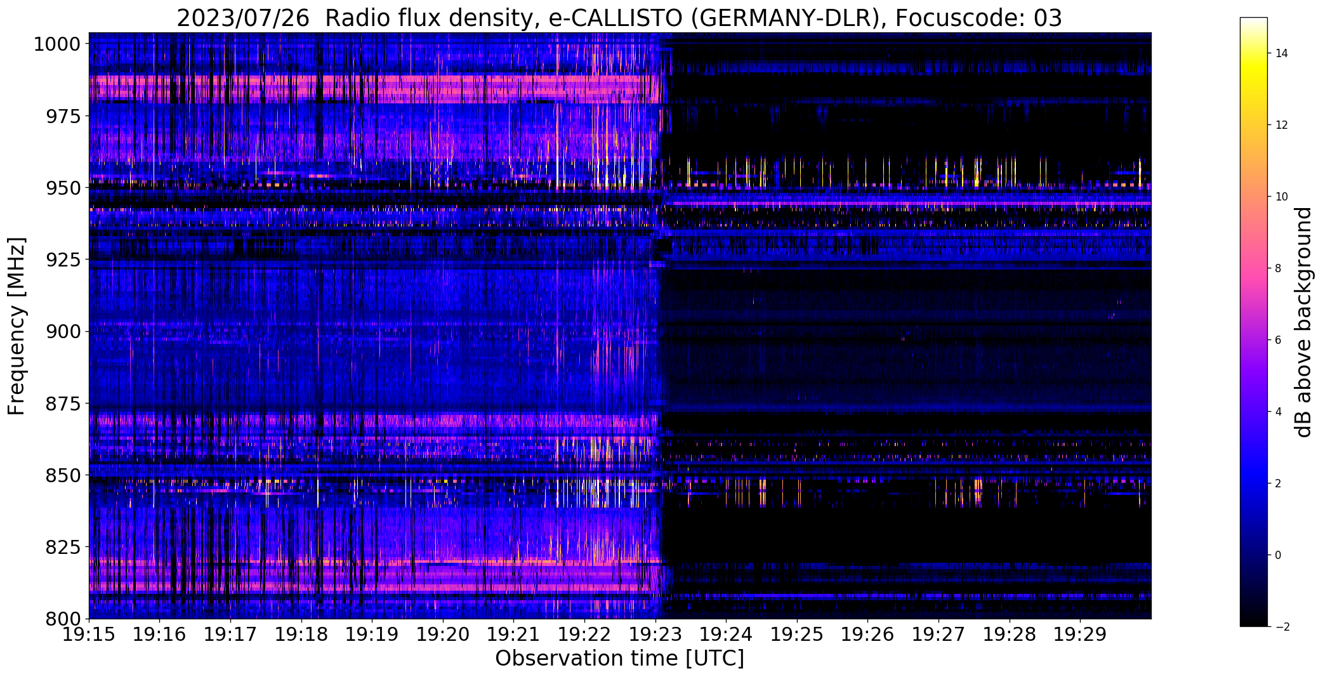Click the 'Frequency [MHz]' y-axis label
This screenshot has height=677, width=1323.
[x=17, y=326]
